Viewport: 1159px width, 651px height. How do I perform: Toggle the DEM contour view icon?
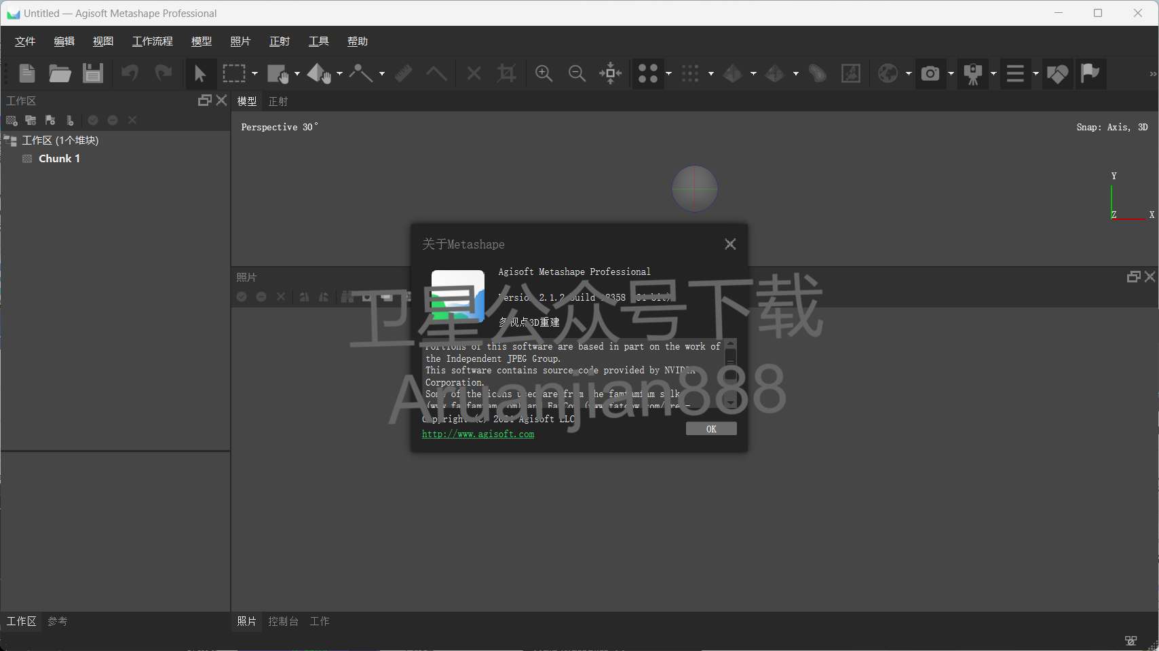pyautogui.click(x=818, y=73)
